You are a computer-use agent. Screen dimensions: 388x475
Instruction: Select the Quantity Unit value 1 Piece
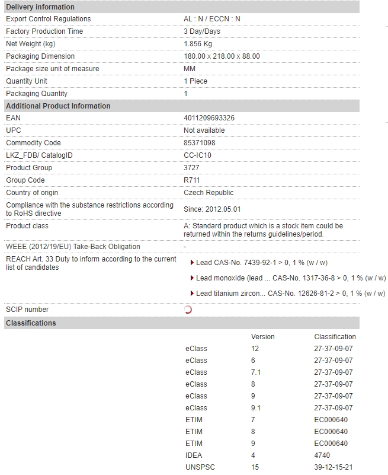(195, 81)
